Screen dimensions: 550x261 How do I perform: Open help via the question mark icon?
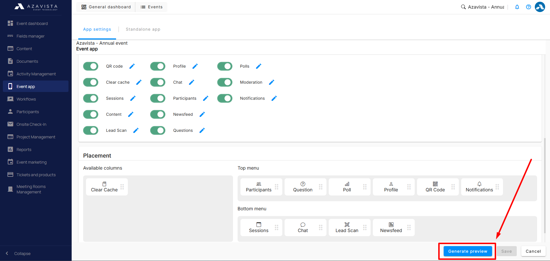pos(529,7)
